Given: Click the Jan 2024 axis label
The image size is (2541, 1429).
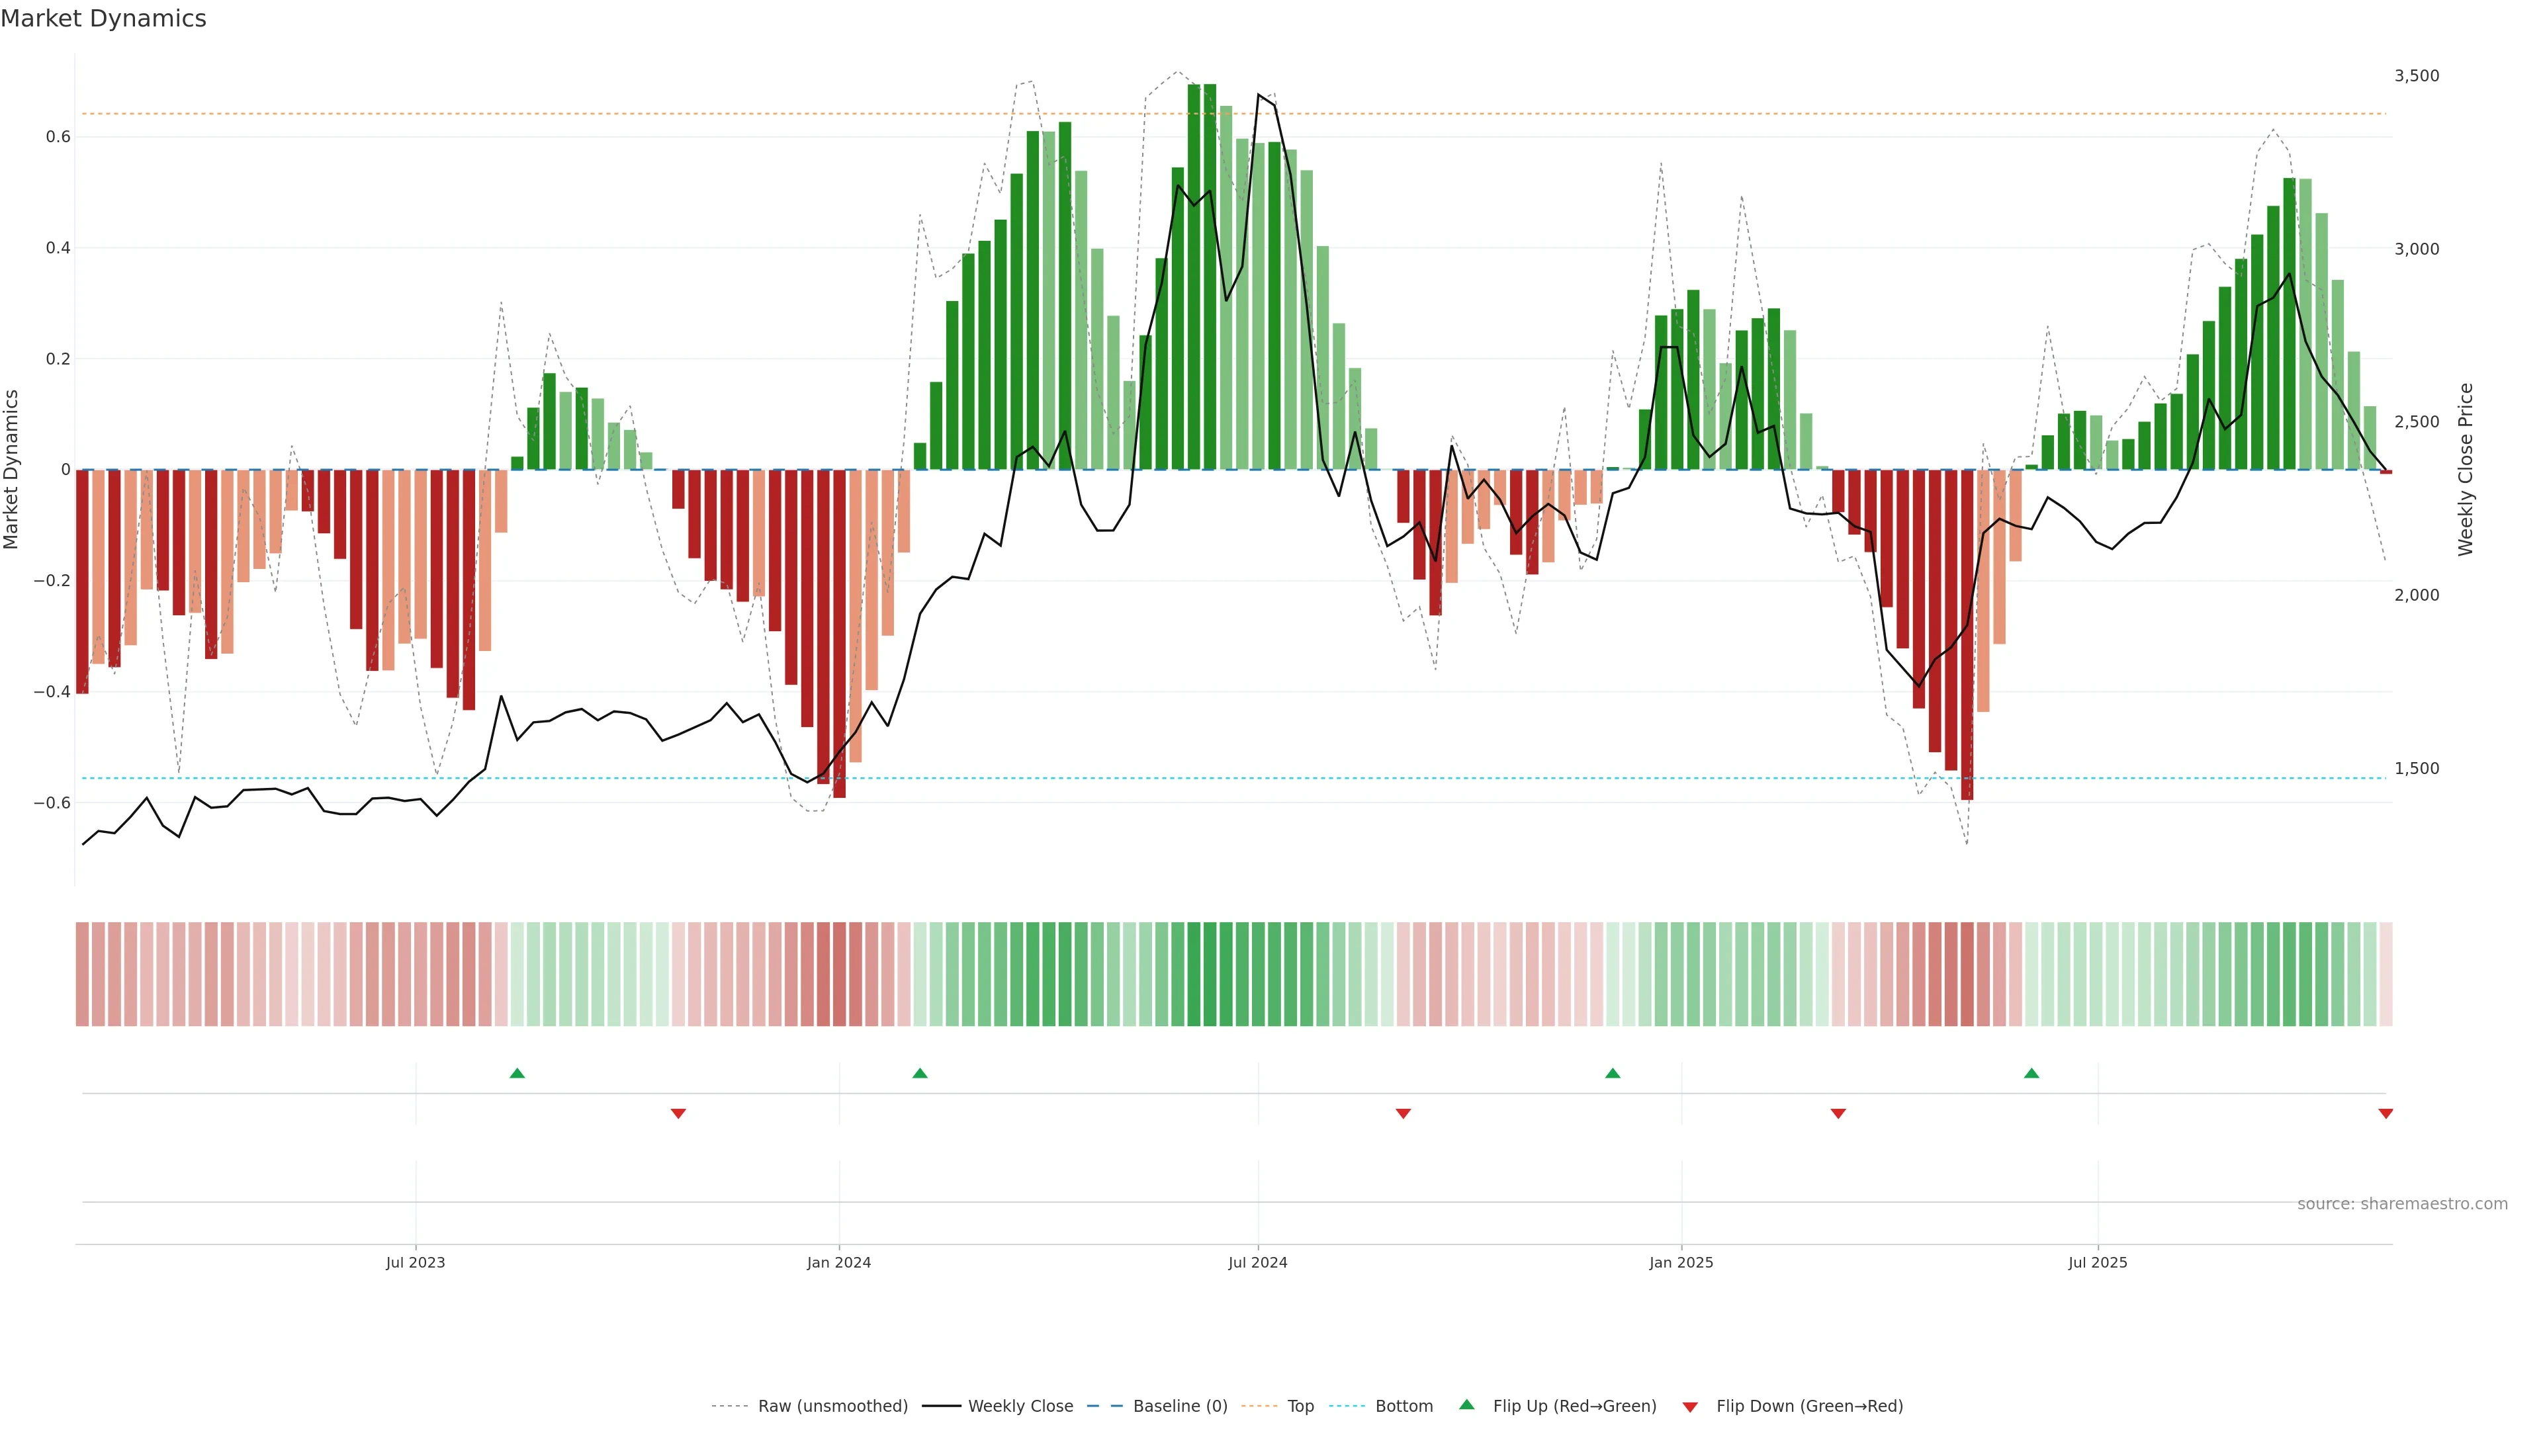Looking at the screenshot, I should (x=838, y=1262).
